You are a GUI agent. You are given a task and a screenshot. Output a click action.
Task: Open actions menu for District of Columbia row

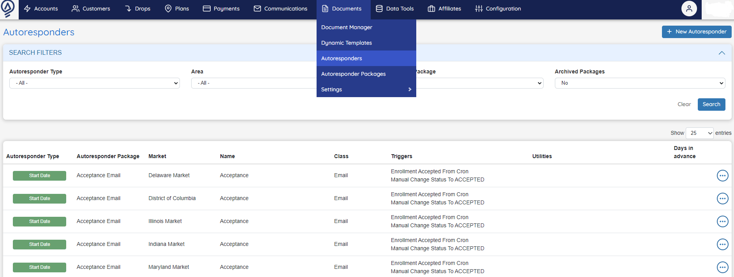[723, 199]
